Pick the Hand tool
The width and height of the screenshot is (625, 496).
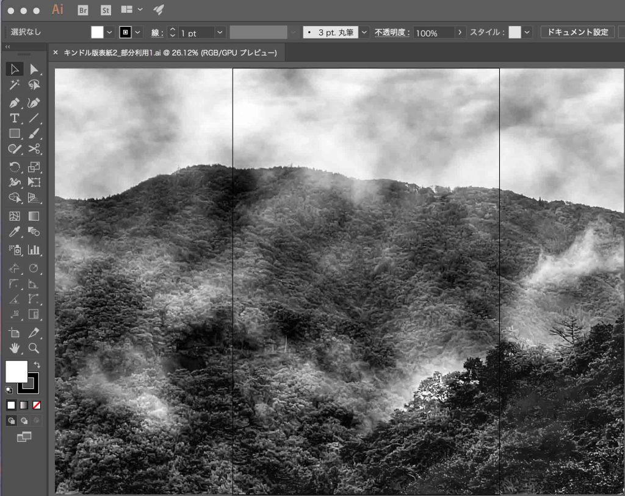[15, 349]
